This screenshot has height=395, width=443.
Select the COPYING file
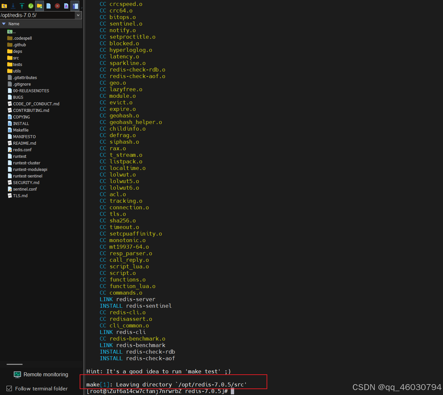(x=19, y=117)
